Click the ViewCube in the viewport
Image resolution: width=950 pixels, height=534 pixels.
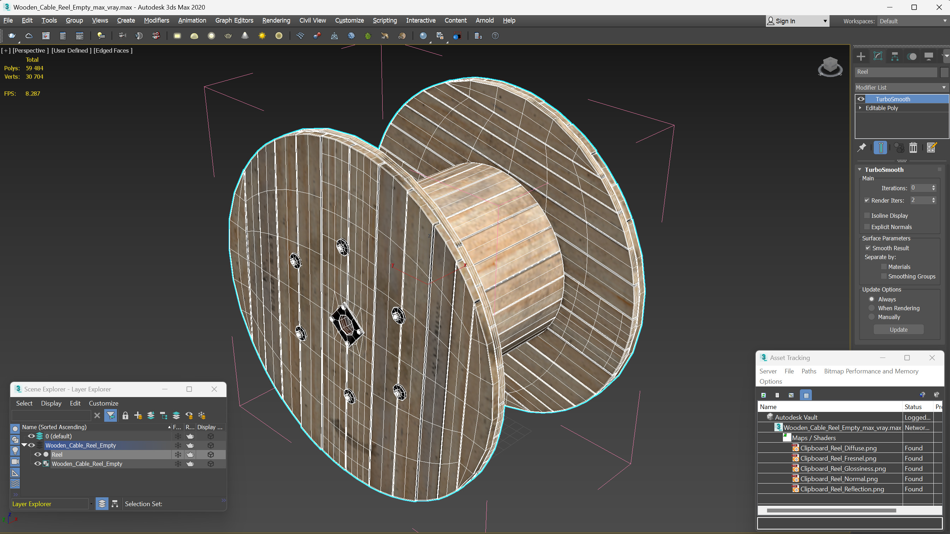830,67
